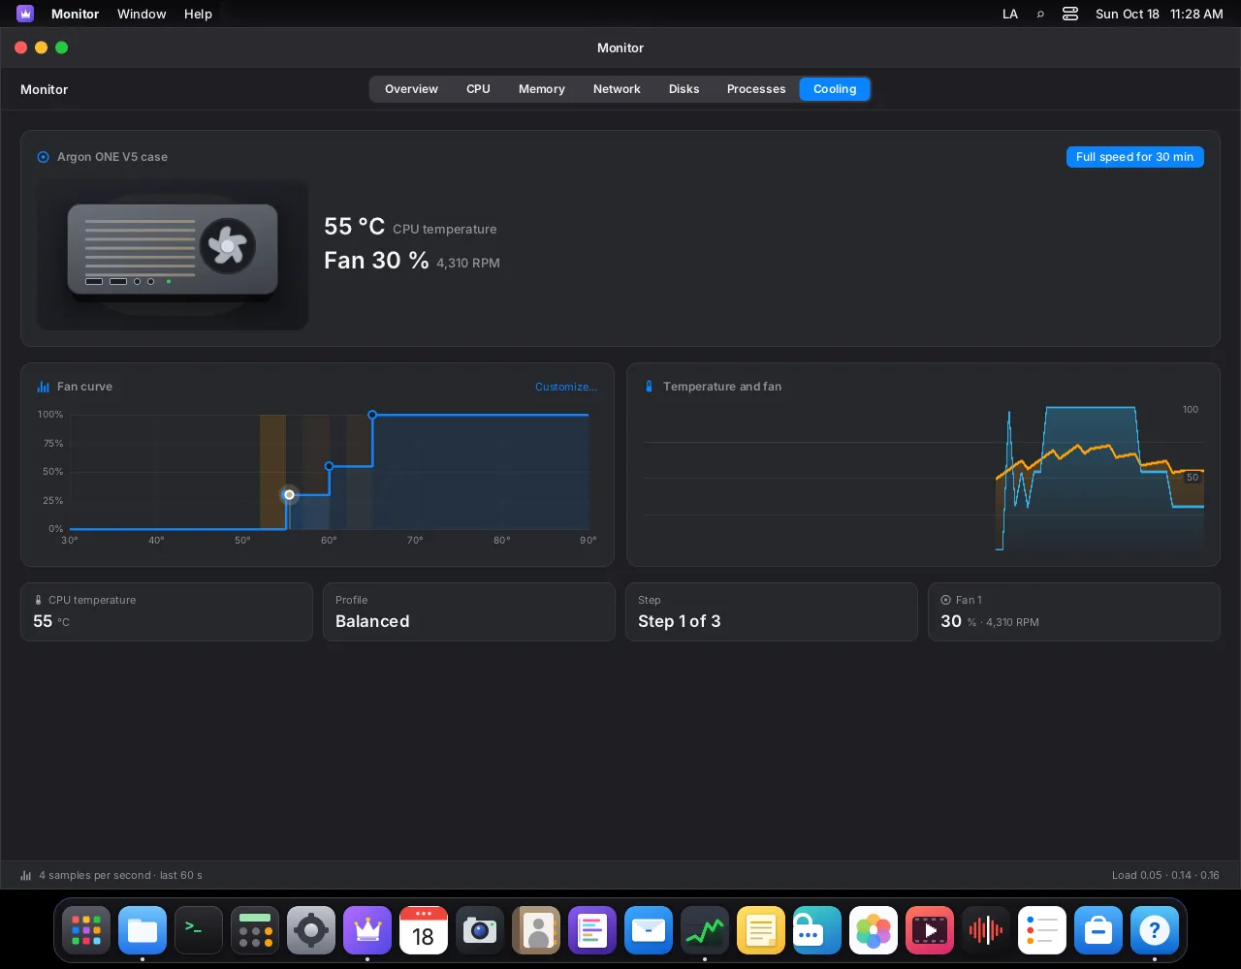Open the Help menu in the menu bar

[x=198, y=15]
